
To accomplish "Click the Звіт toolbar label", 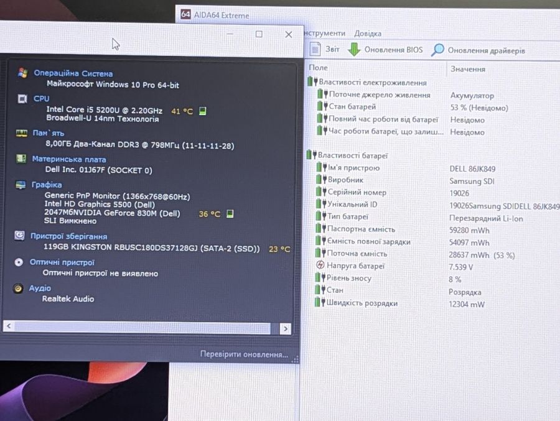I will [332, 49].
